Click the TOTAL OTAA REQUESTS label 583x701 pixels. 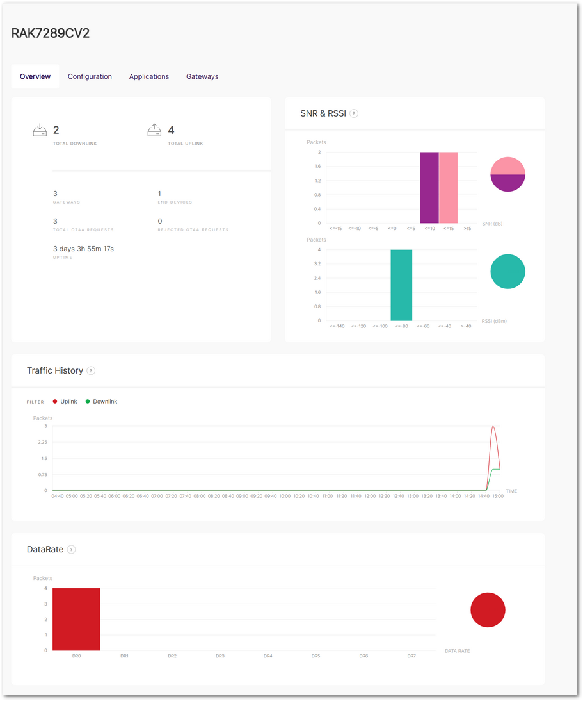pos(83,230)
